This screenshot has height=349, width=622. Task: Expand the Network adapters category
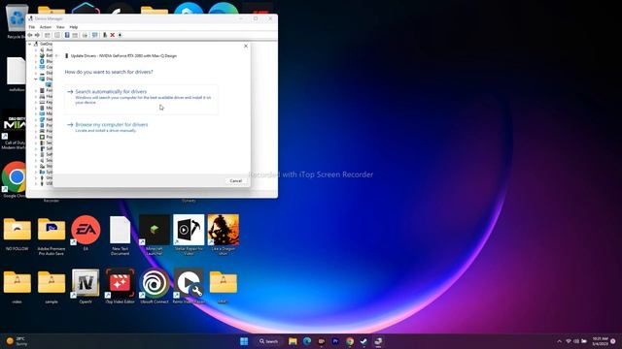pos(36,119)
